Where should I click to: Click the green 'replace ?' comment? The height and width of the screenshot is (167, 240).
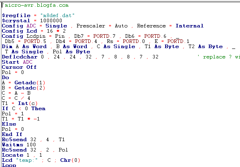coord(219,57)
